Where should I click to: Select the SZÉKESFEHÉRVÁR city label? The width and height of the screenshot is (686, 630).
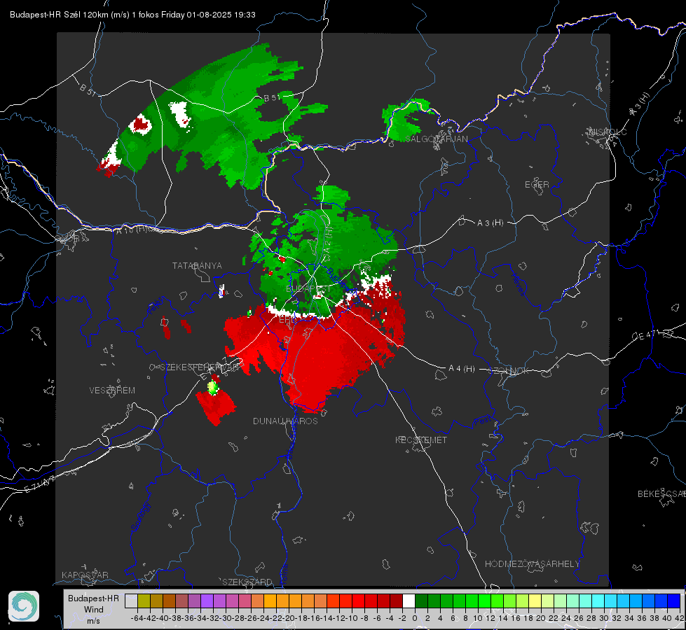click(199, 367)
